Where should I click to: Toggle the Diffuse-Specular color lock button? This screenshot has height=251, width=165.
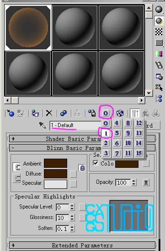[x=16, y=178]
